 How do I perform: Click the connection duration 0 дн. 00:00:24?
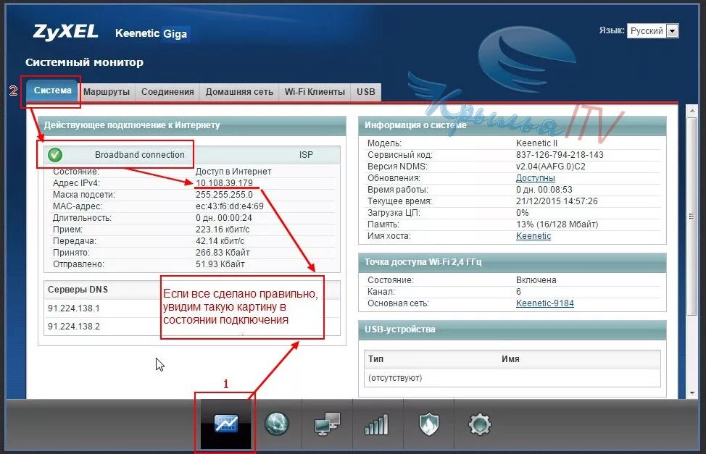pos(224,218)
